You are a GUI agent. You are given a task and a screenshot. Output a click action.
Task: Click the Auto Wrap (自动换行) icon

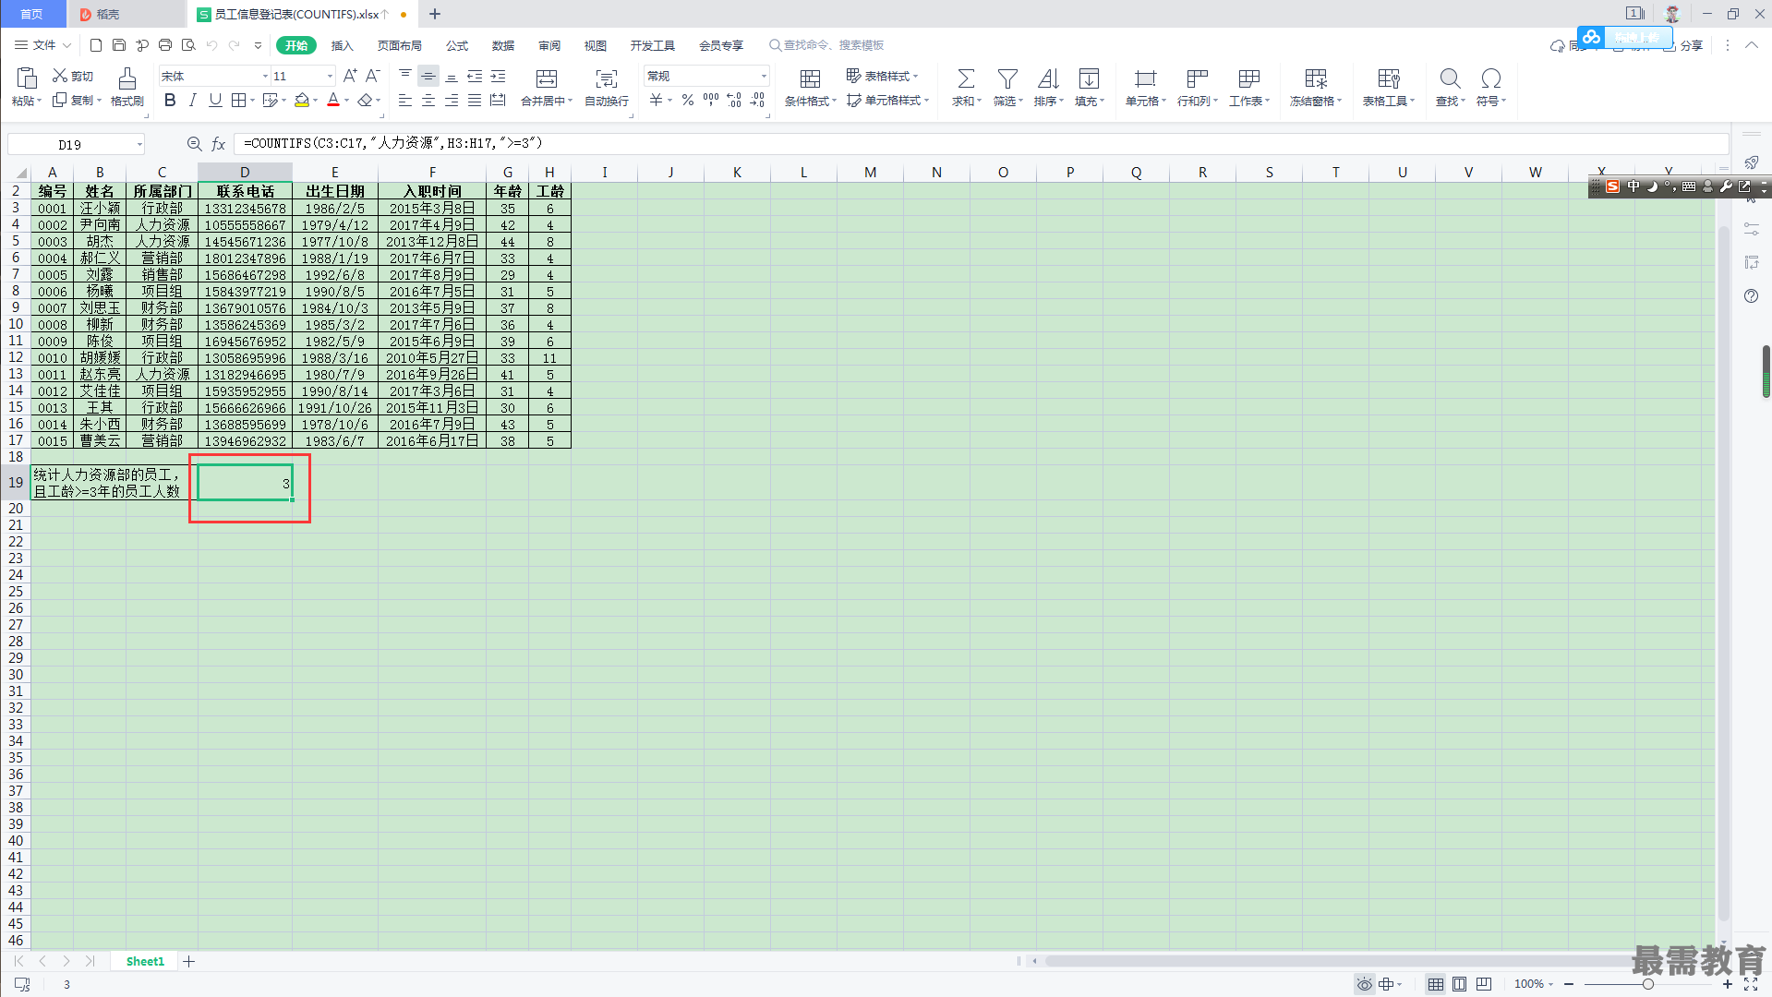coord(607,78)
